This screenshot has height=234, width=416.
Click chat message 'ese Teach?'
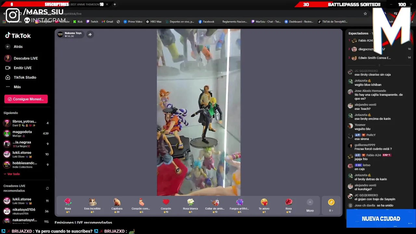pyautogui.click(x=362, y=109)
